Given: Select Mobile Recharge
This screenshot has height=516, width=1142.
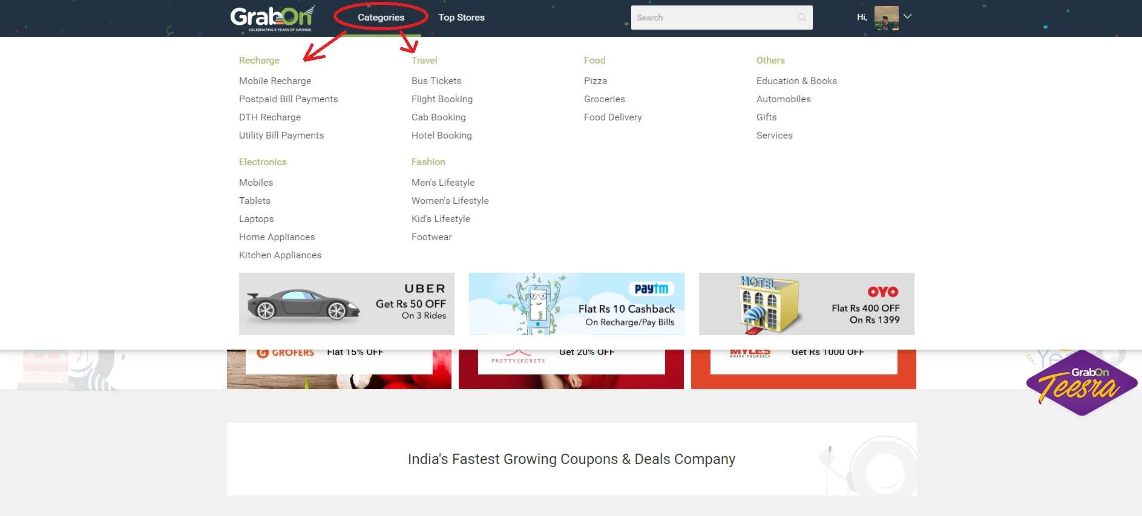Looking at the screenshot, I should click(275, 81).
